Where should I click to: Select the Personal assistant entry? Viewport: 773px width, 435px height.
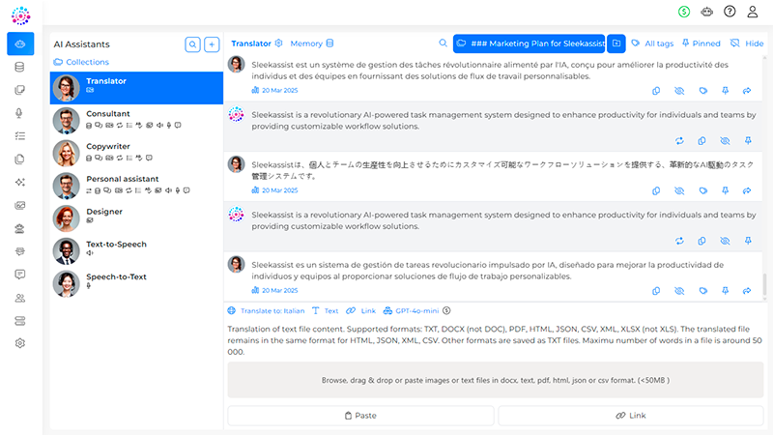click(136, 186)
